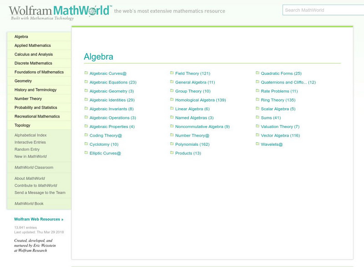
Task: Click folder icon beside Vector Algebra
Action: [258, 135]
